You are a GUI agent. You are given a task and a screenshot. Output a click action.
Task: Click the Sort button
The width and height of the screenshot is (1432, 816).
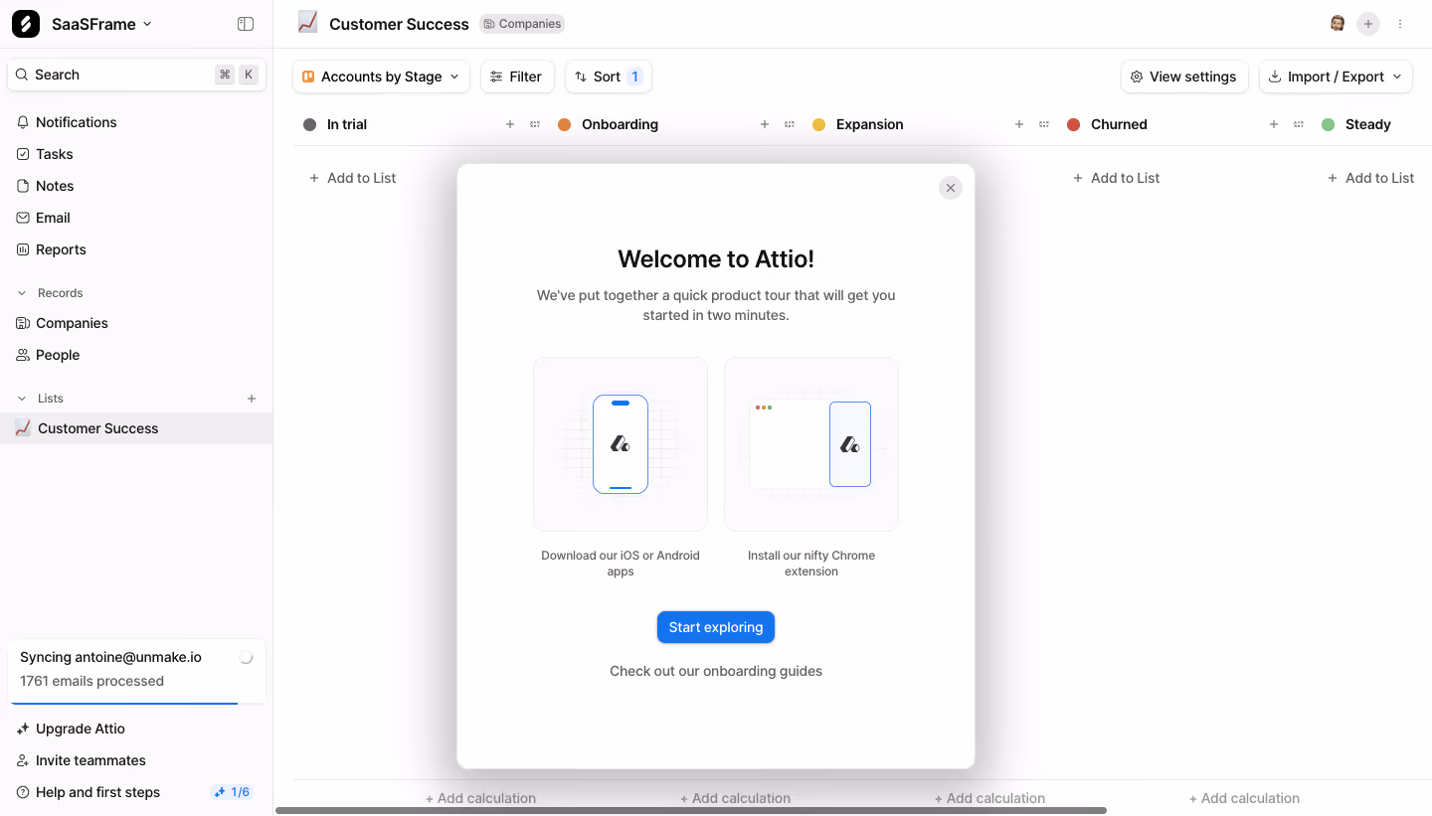(609, 77)
